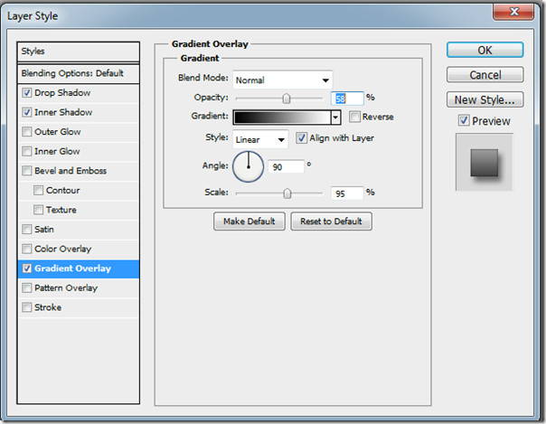This screenshot has width=546, height=424.
Task: Select the Contour style label
Action: [x=62, y=191]
